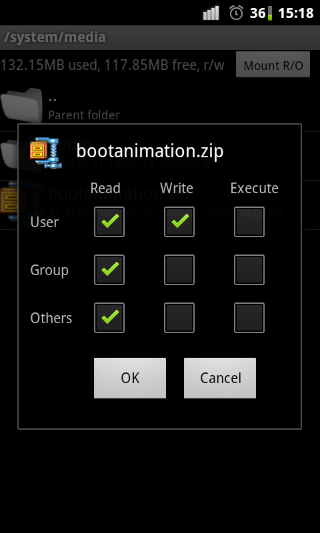The image size is (320, 533).
Task: Uncheck the Others Read permission
Action: (109, 318)
